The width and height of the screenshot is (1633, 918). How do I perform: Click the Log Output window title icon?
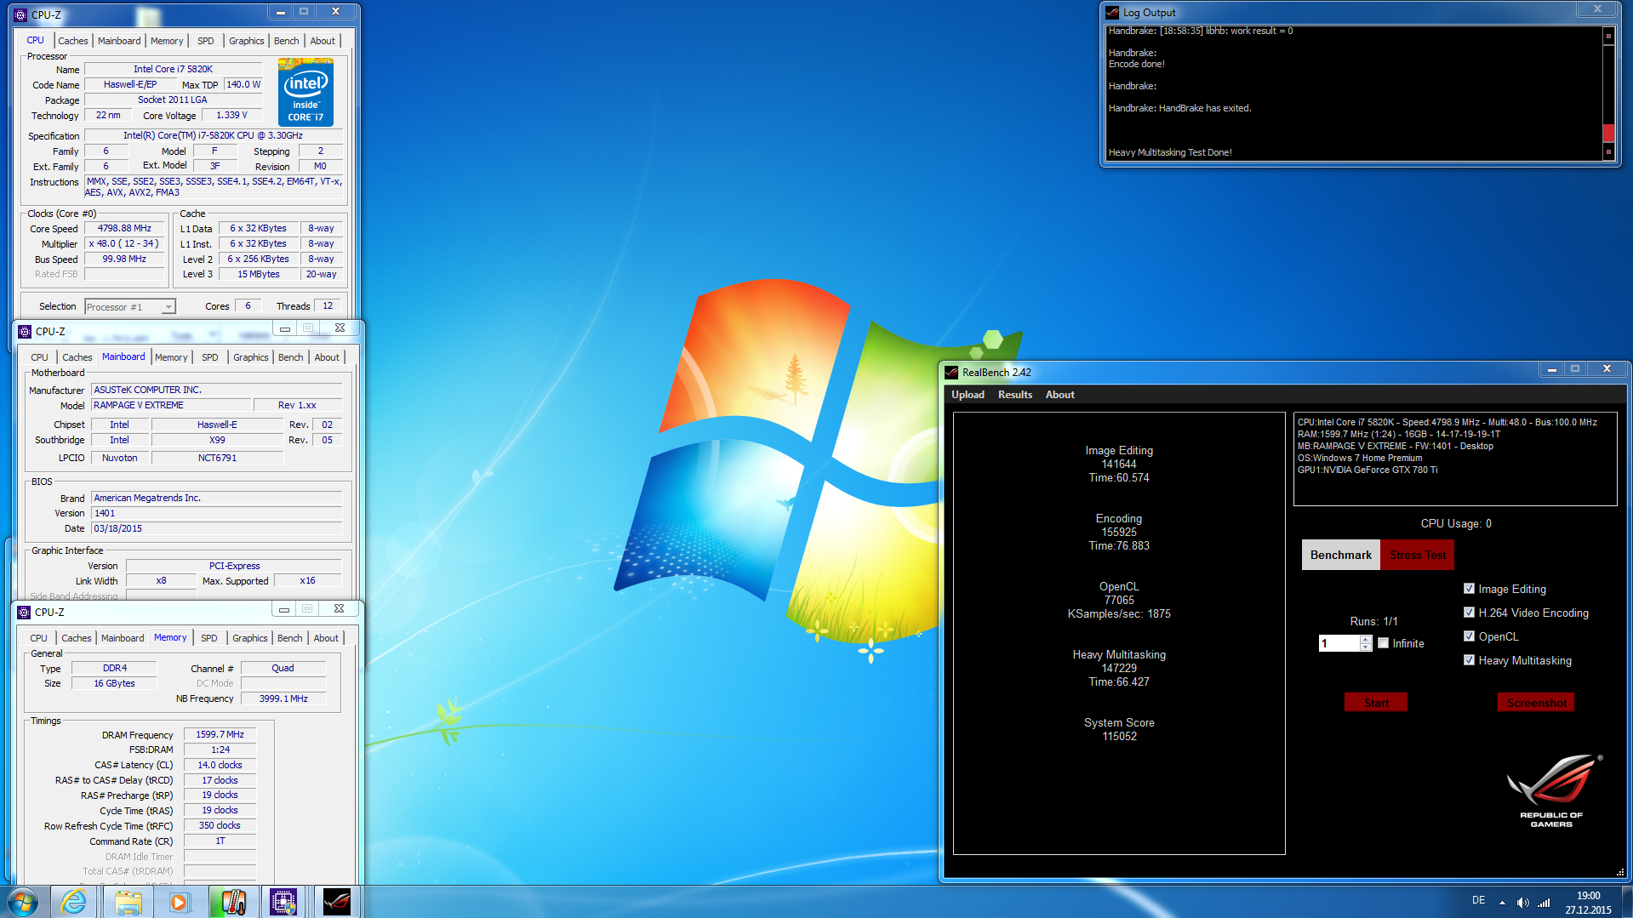(x=1112, y=13)
